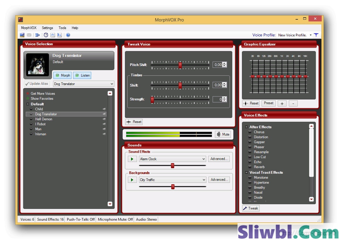This screenshot has height=240, width=339.
Task: Click the waveform icon in the toolbar
Action: click(53, 35)
